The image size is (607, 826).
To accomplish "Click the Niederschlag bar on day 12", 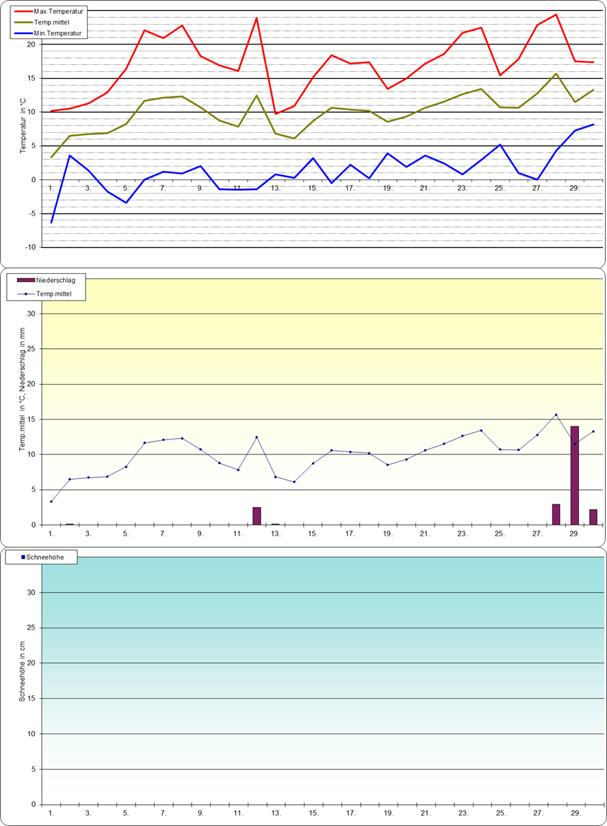I will tap(257, 516).
